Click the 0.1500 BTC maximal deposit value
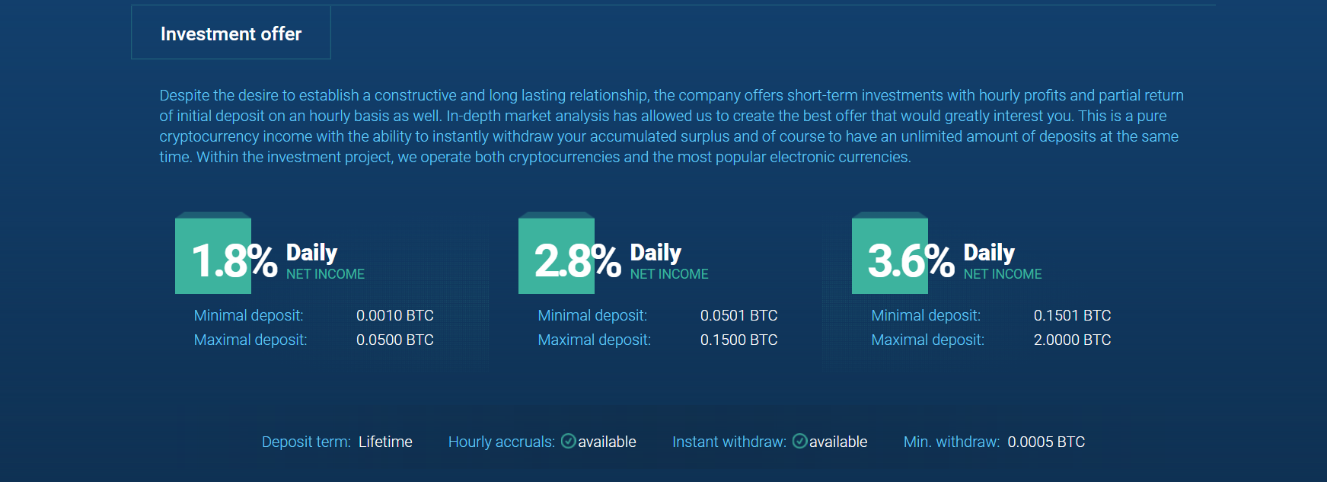1327x482 pixels. pos(738,340)
